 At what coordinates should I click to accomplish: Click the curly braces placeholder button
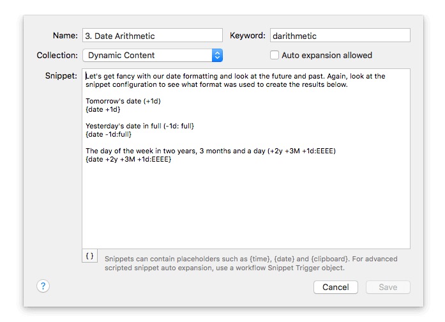point(90,256)
